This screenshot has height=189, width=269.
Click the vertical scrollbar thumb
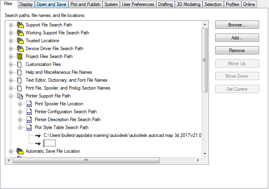pos(205,60)
